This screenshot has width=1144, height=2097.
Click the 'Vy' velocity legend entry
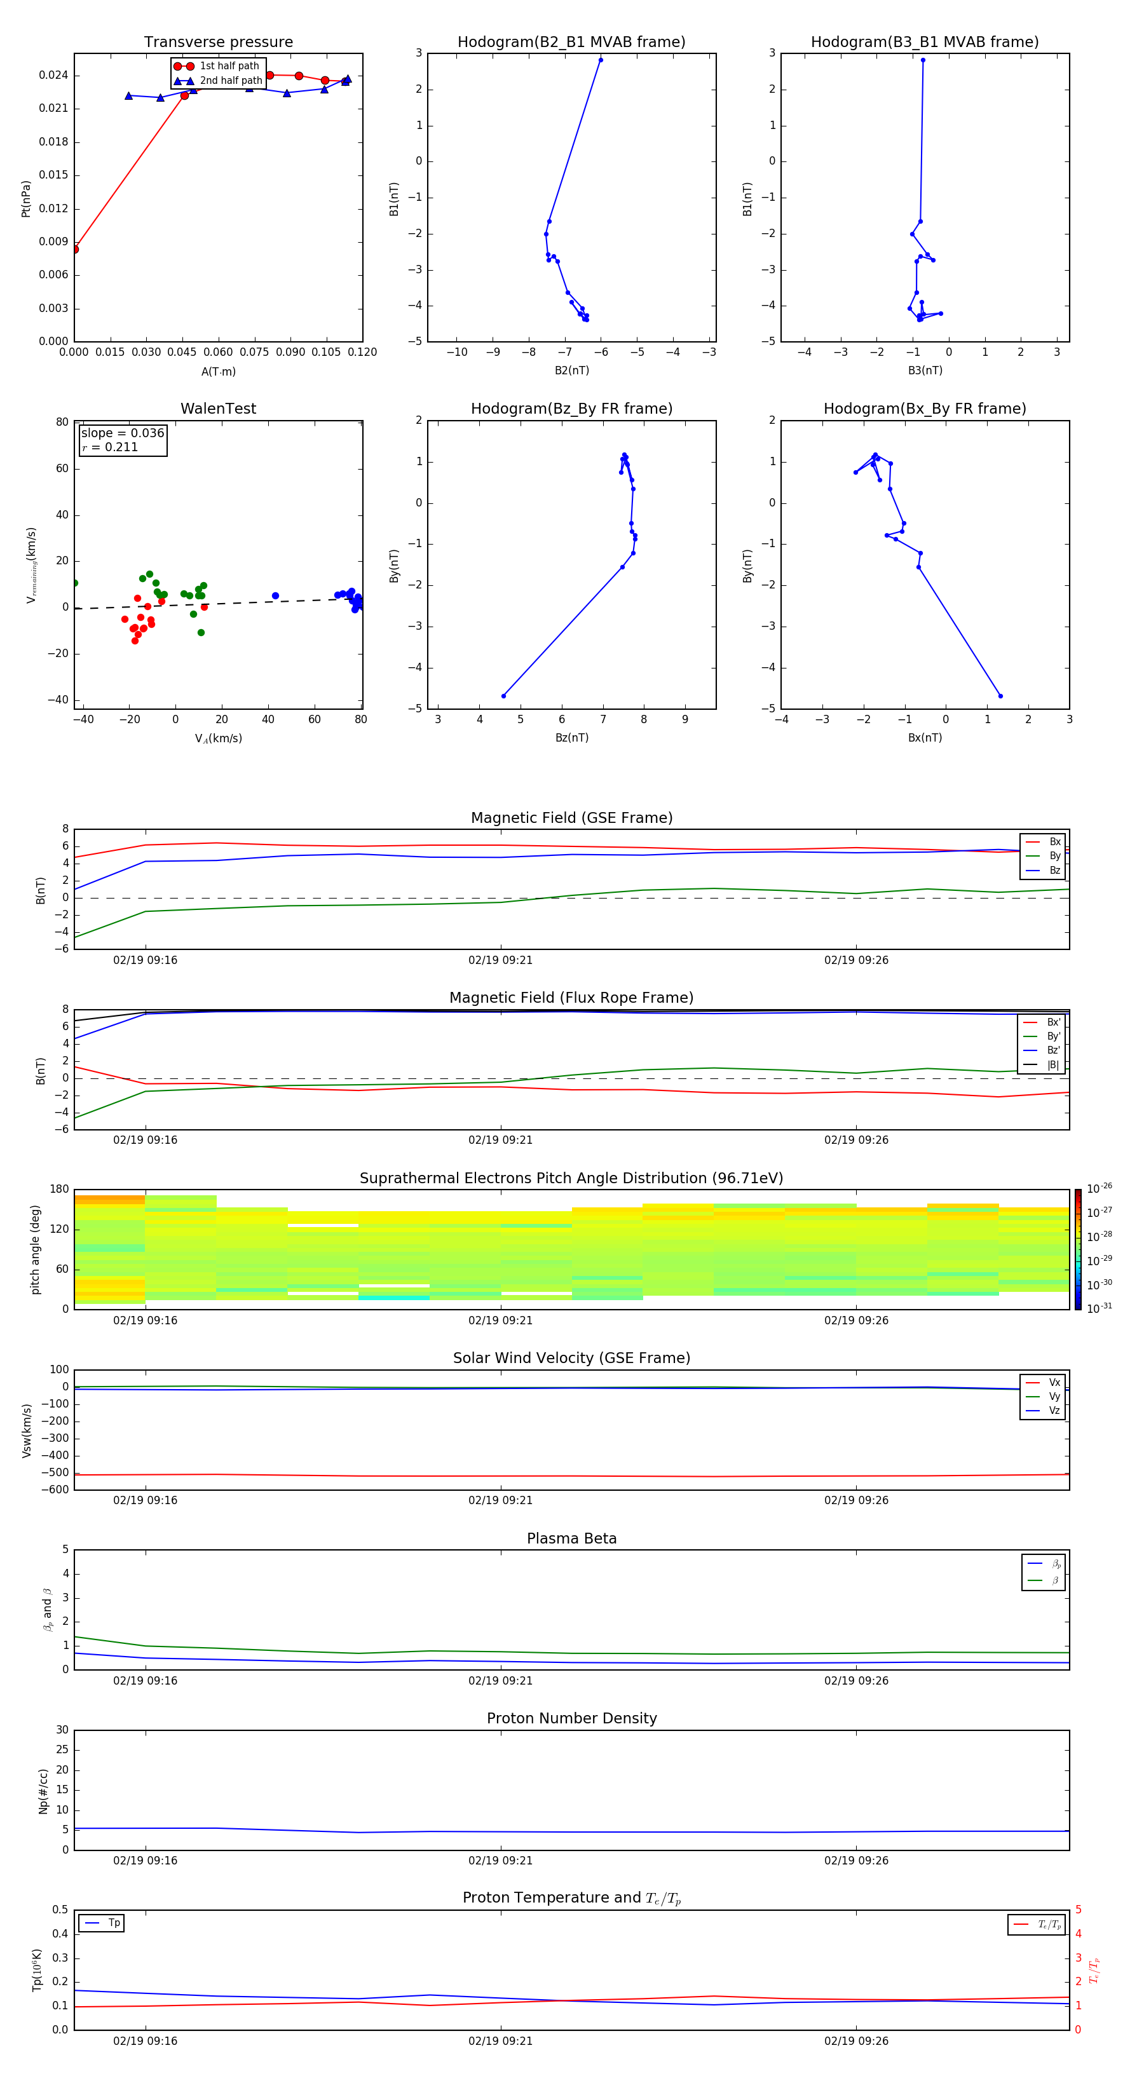(1043, 1396)
